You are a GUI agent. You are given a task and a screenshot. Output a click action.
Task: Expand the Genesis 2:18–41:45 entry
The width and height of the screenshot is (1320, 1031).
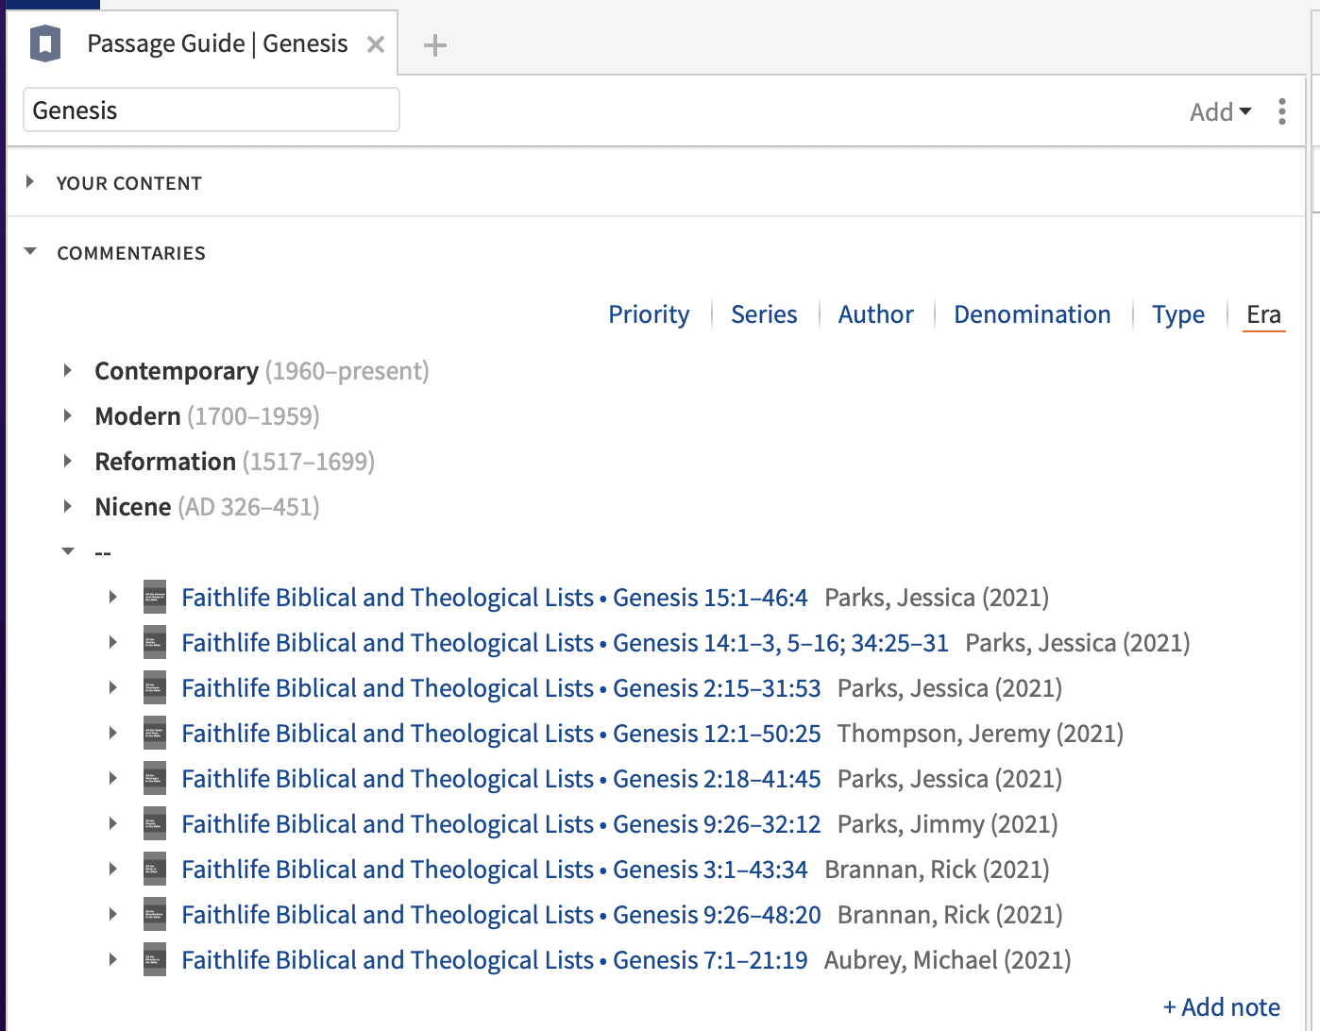coord(112,778)
